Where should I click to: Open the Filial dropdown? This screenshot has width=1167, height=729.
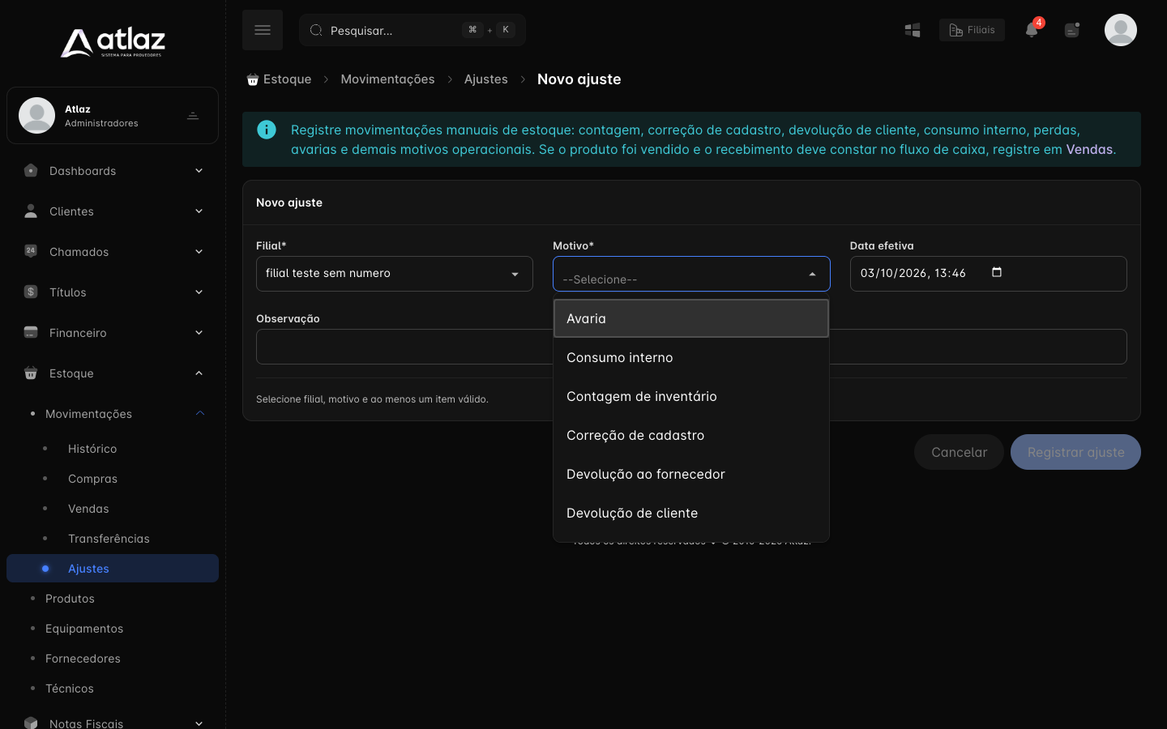coord(395,274)
